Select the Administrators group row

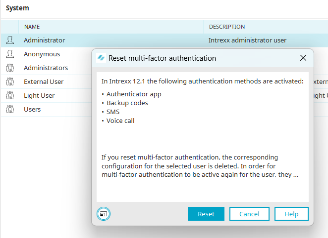coord(47,68)
